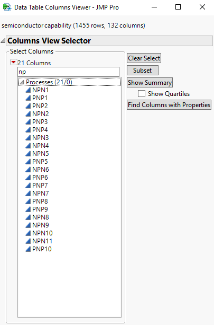Viewport: 214px width, 325px height.
Task: Click the continuous icon beside NPN6
Action: point(28,169)
